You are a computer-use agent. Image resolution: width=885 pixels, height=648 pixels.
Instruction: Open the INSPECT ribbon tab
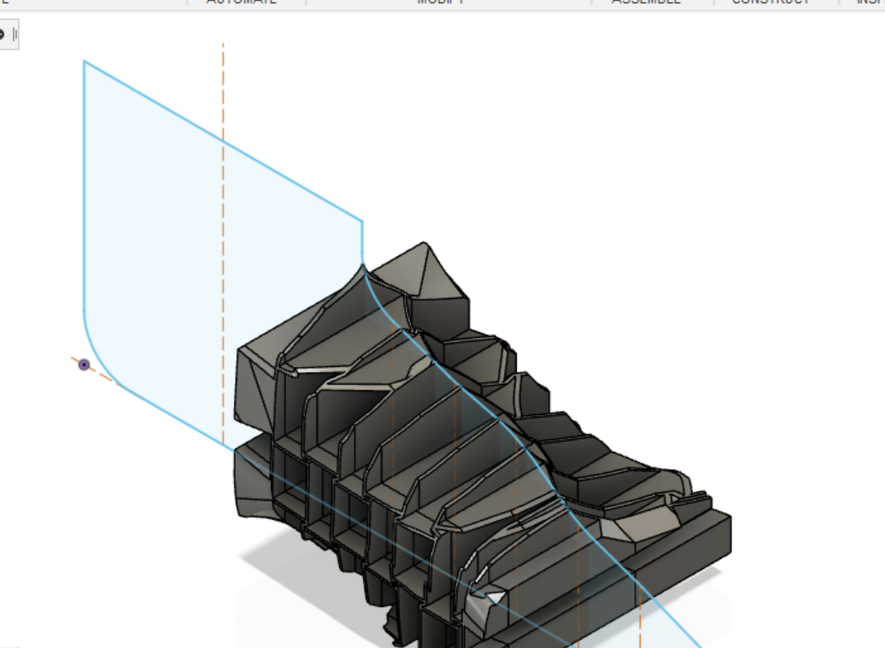pyautogui.click(x=870, y=3)
